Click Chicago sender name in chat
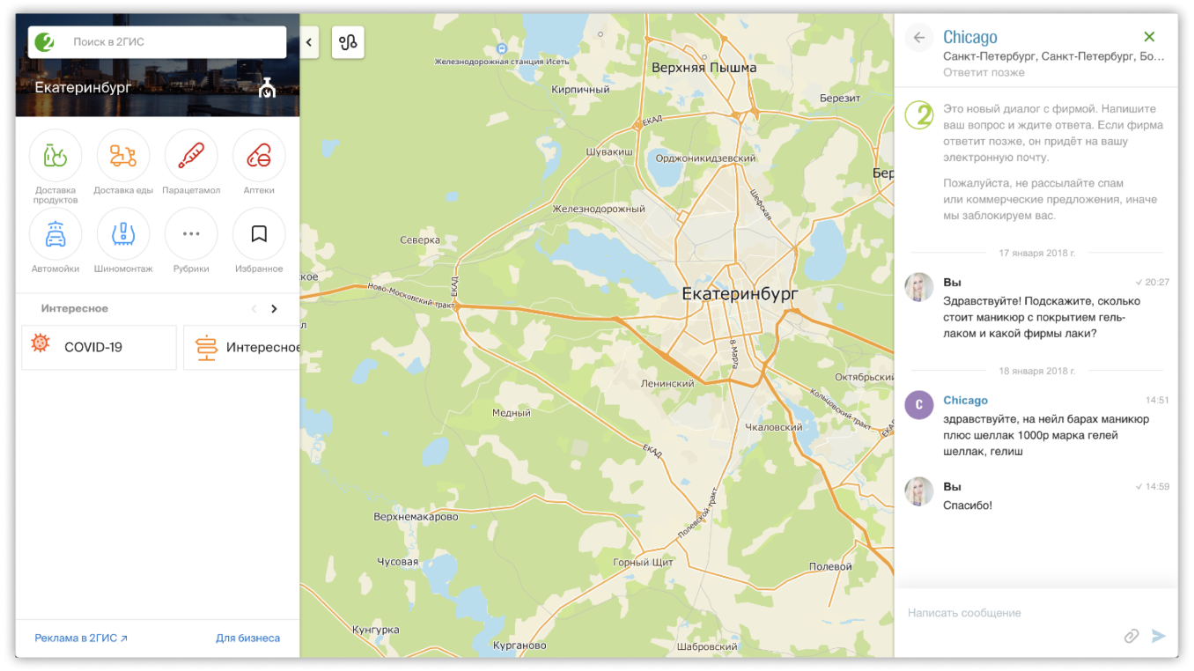The width and height of the screenshot is (1194, 671). click(x=965, y=401)
